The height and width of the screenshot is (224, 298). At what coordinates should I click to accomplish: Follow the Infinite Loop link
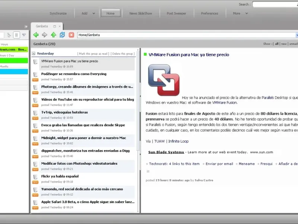178,141
